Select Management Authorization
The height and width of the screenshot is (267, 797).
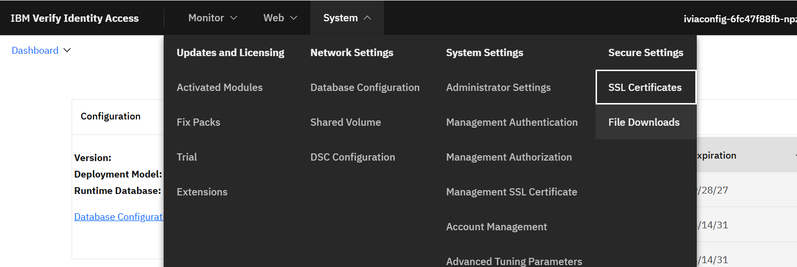pos(509,157)
